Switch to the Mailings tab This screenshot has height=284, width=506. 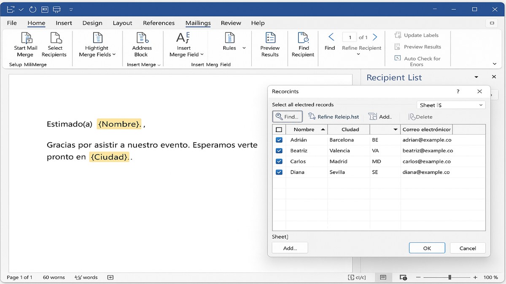point(198,23)
